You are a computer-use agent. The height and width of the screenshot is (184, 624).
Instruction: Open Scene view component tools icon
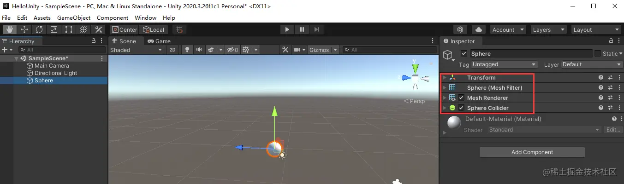pyautogui.click(x=285, y=50)
